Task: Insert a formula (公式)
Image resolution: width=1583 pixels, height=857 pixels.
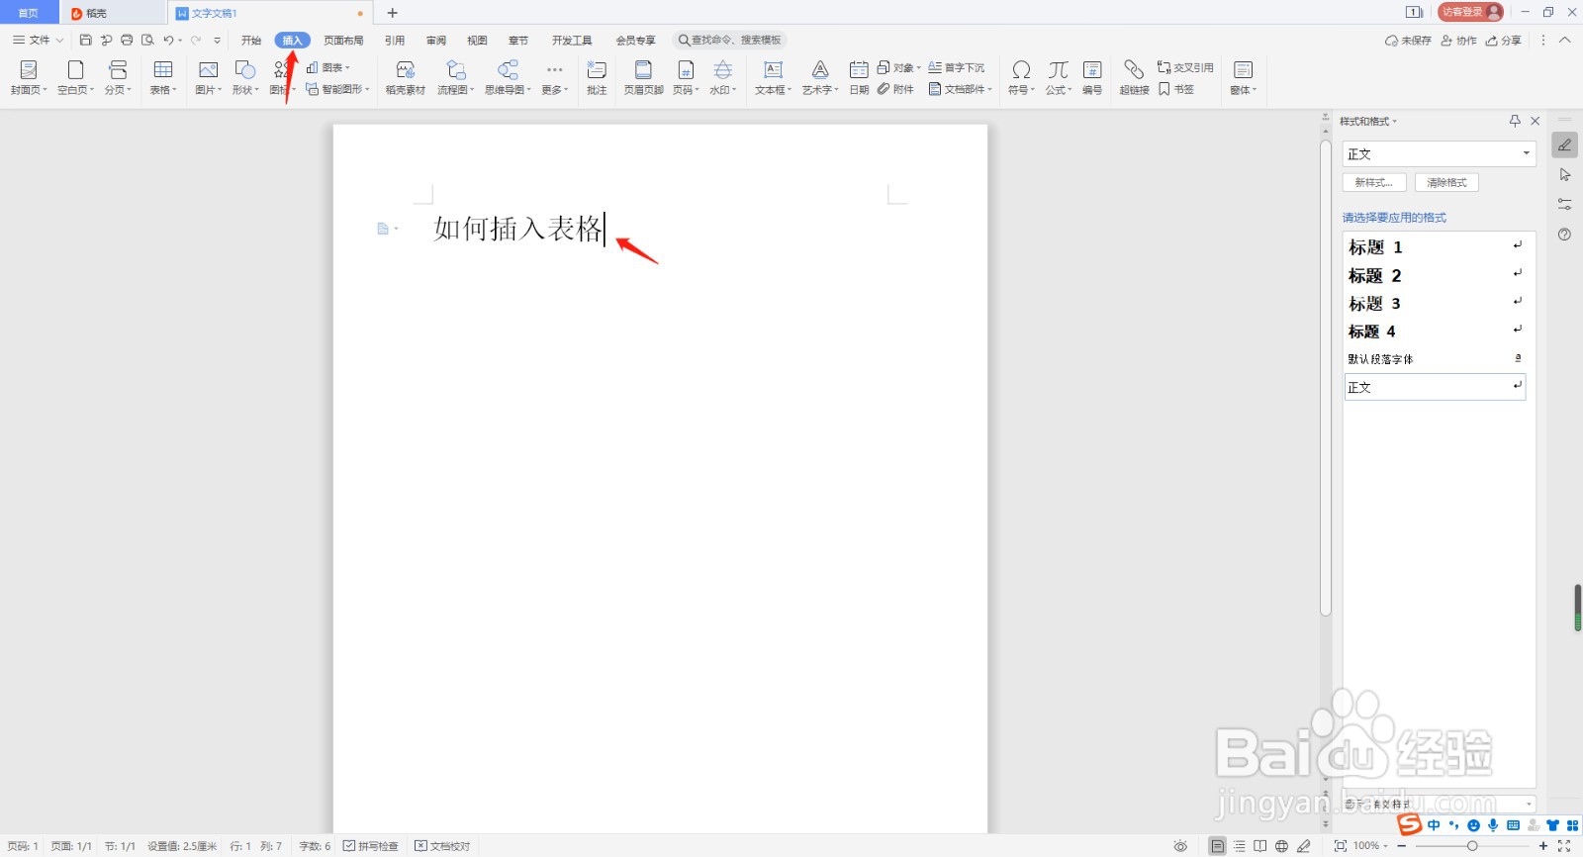Action: [x=1059, y=77]
